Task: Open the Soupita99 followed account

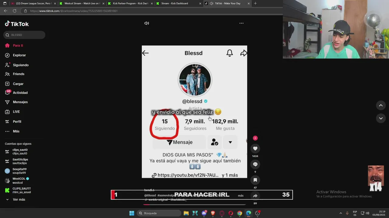Action: (x=16, y=171)
